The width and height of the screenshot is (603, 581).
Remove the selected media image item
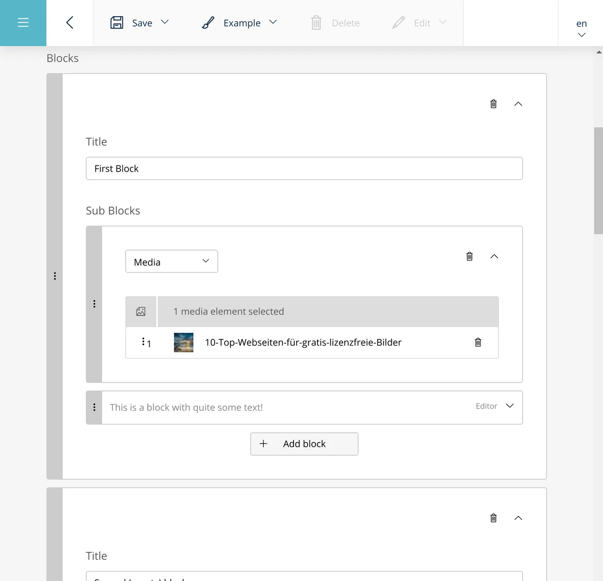point(478,342)
